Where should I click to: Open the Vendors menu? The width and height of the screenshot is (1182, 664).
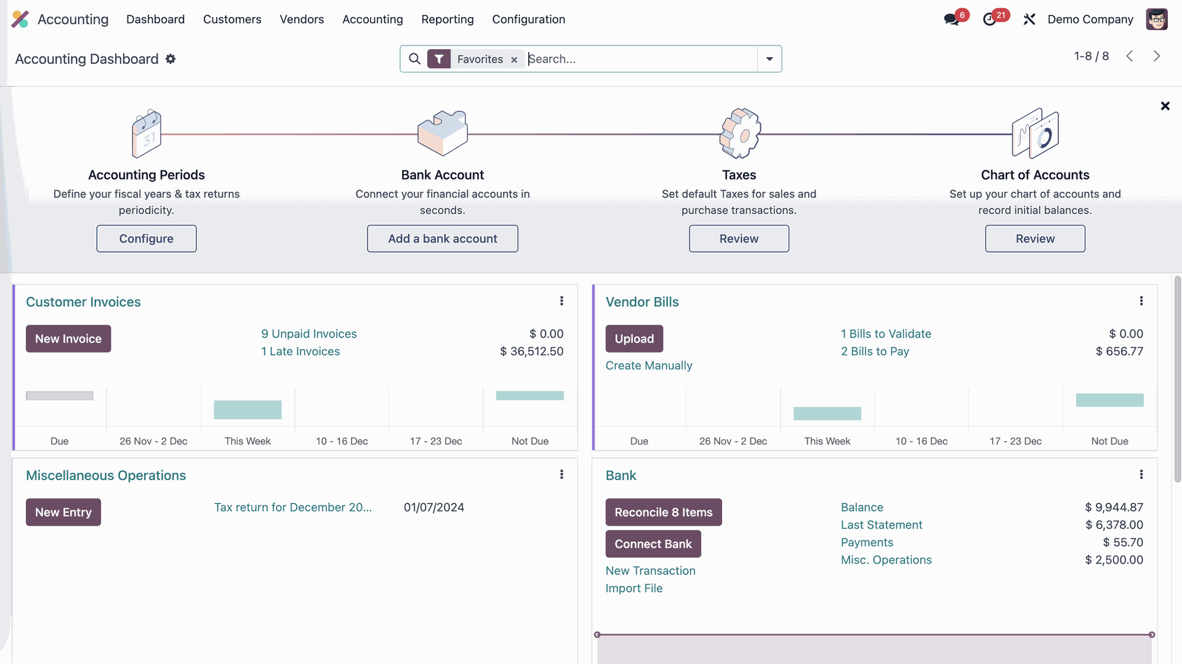point(302,19)
